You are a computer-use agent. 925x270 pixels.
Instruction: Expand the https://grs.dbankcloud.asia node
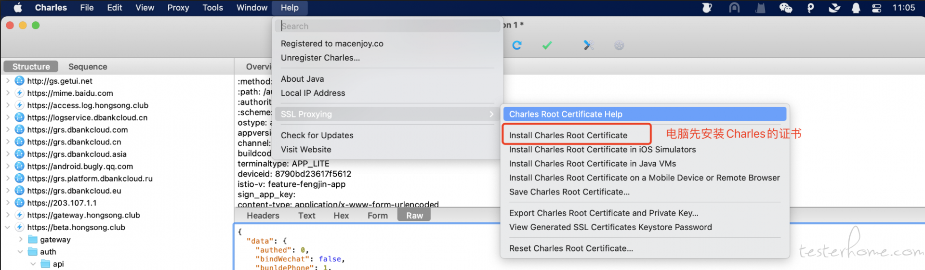pyautogui.click(x=8, y=154)
